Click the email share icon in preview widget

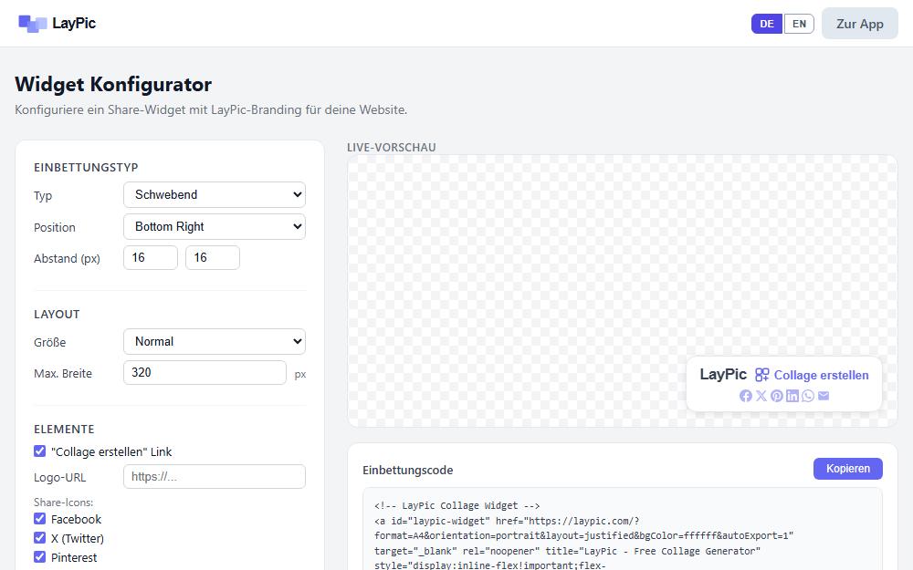click(824, 396)
